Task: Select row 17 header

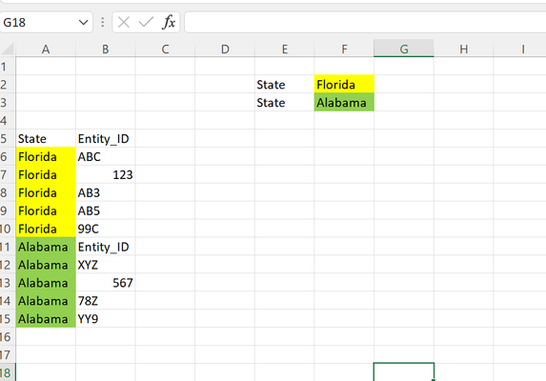Action: point(8,355)
